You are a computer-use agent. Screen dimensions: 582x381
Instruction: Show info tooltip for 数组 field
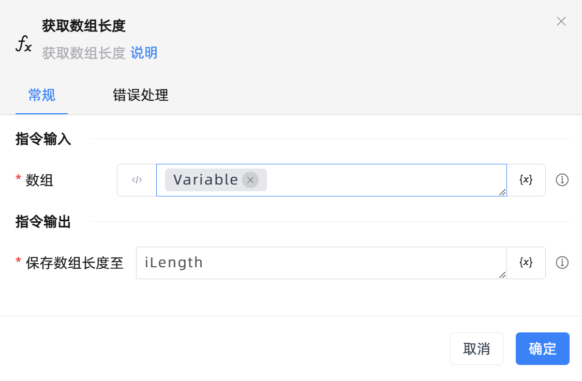[562, 180]
